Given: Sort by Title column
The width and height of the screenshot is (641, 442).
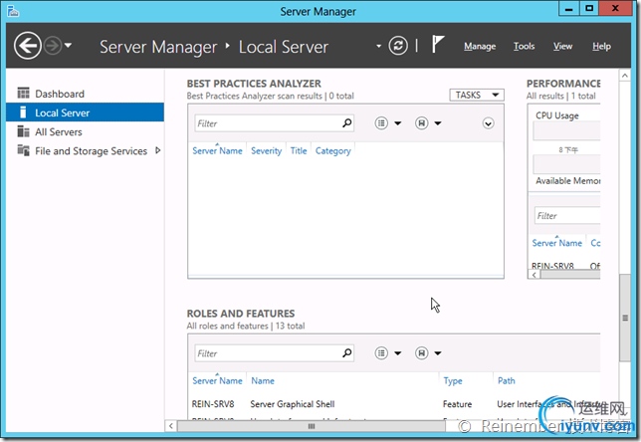Looking at the screenshot, I should 299,150.
